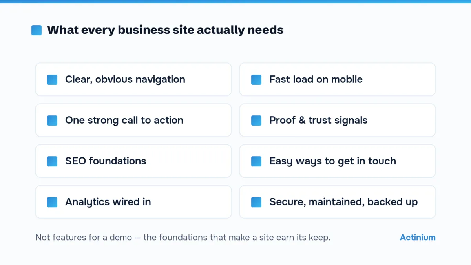Click the blue icon next to Fast load on mobile
Image resolution: width=471 pixels, height=265 pixels.
pos(256,80)
